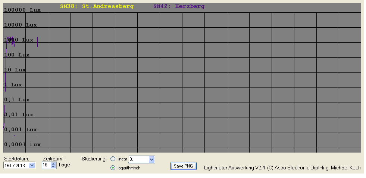Expand the linear scale value dropdown arrow

(151, 160)
